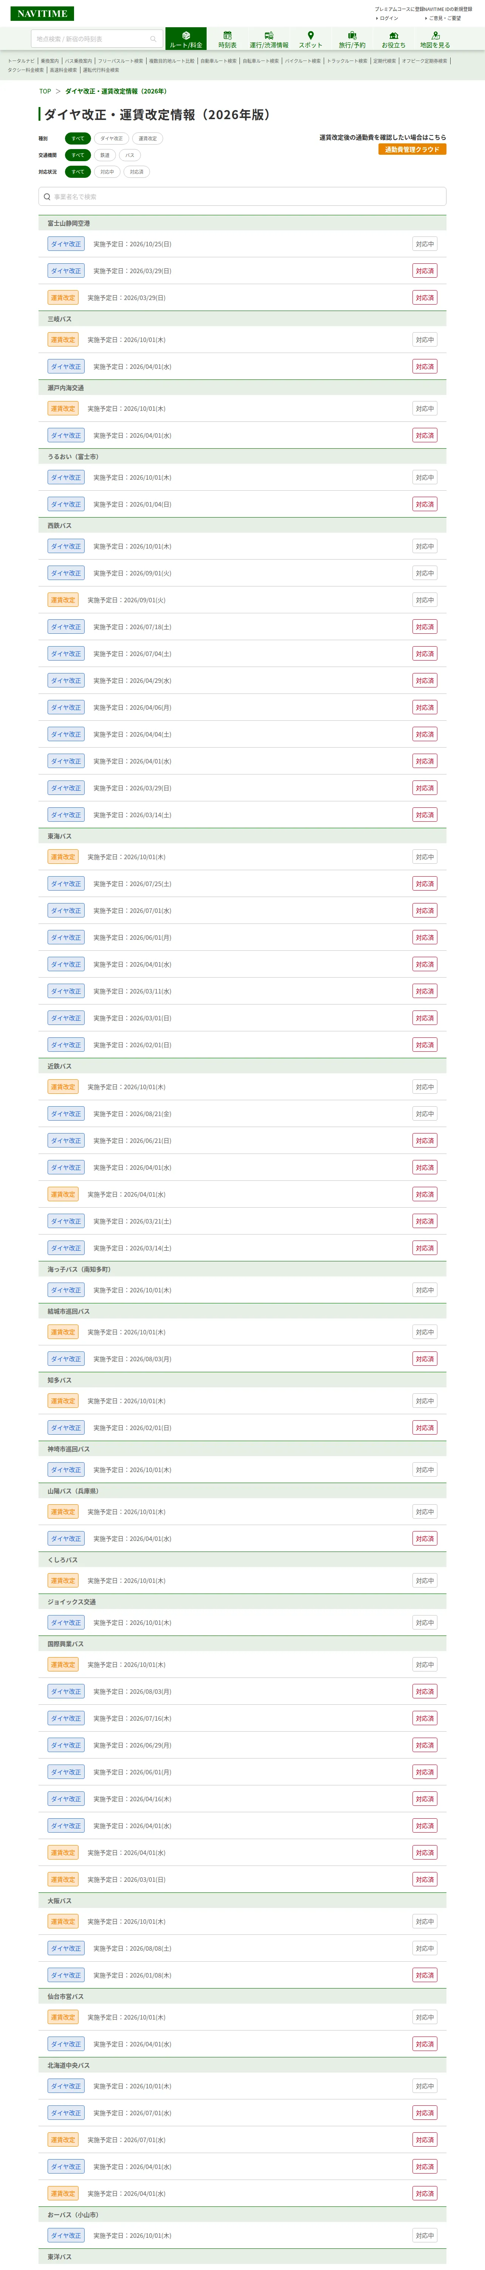Open the ログイン link
485x2270 pixels.
coord(388,19)
